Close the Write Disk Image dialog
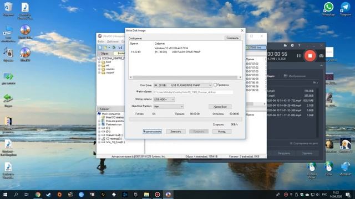Screen dimensions: 355x199 click(x=242, y=30)
